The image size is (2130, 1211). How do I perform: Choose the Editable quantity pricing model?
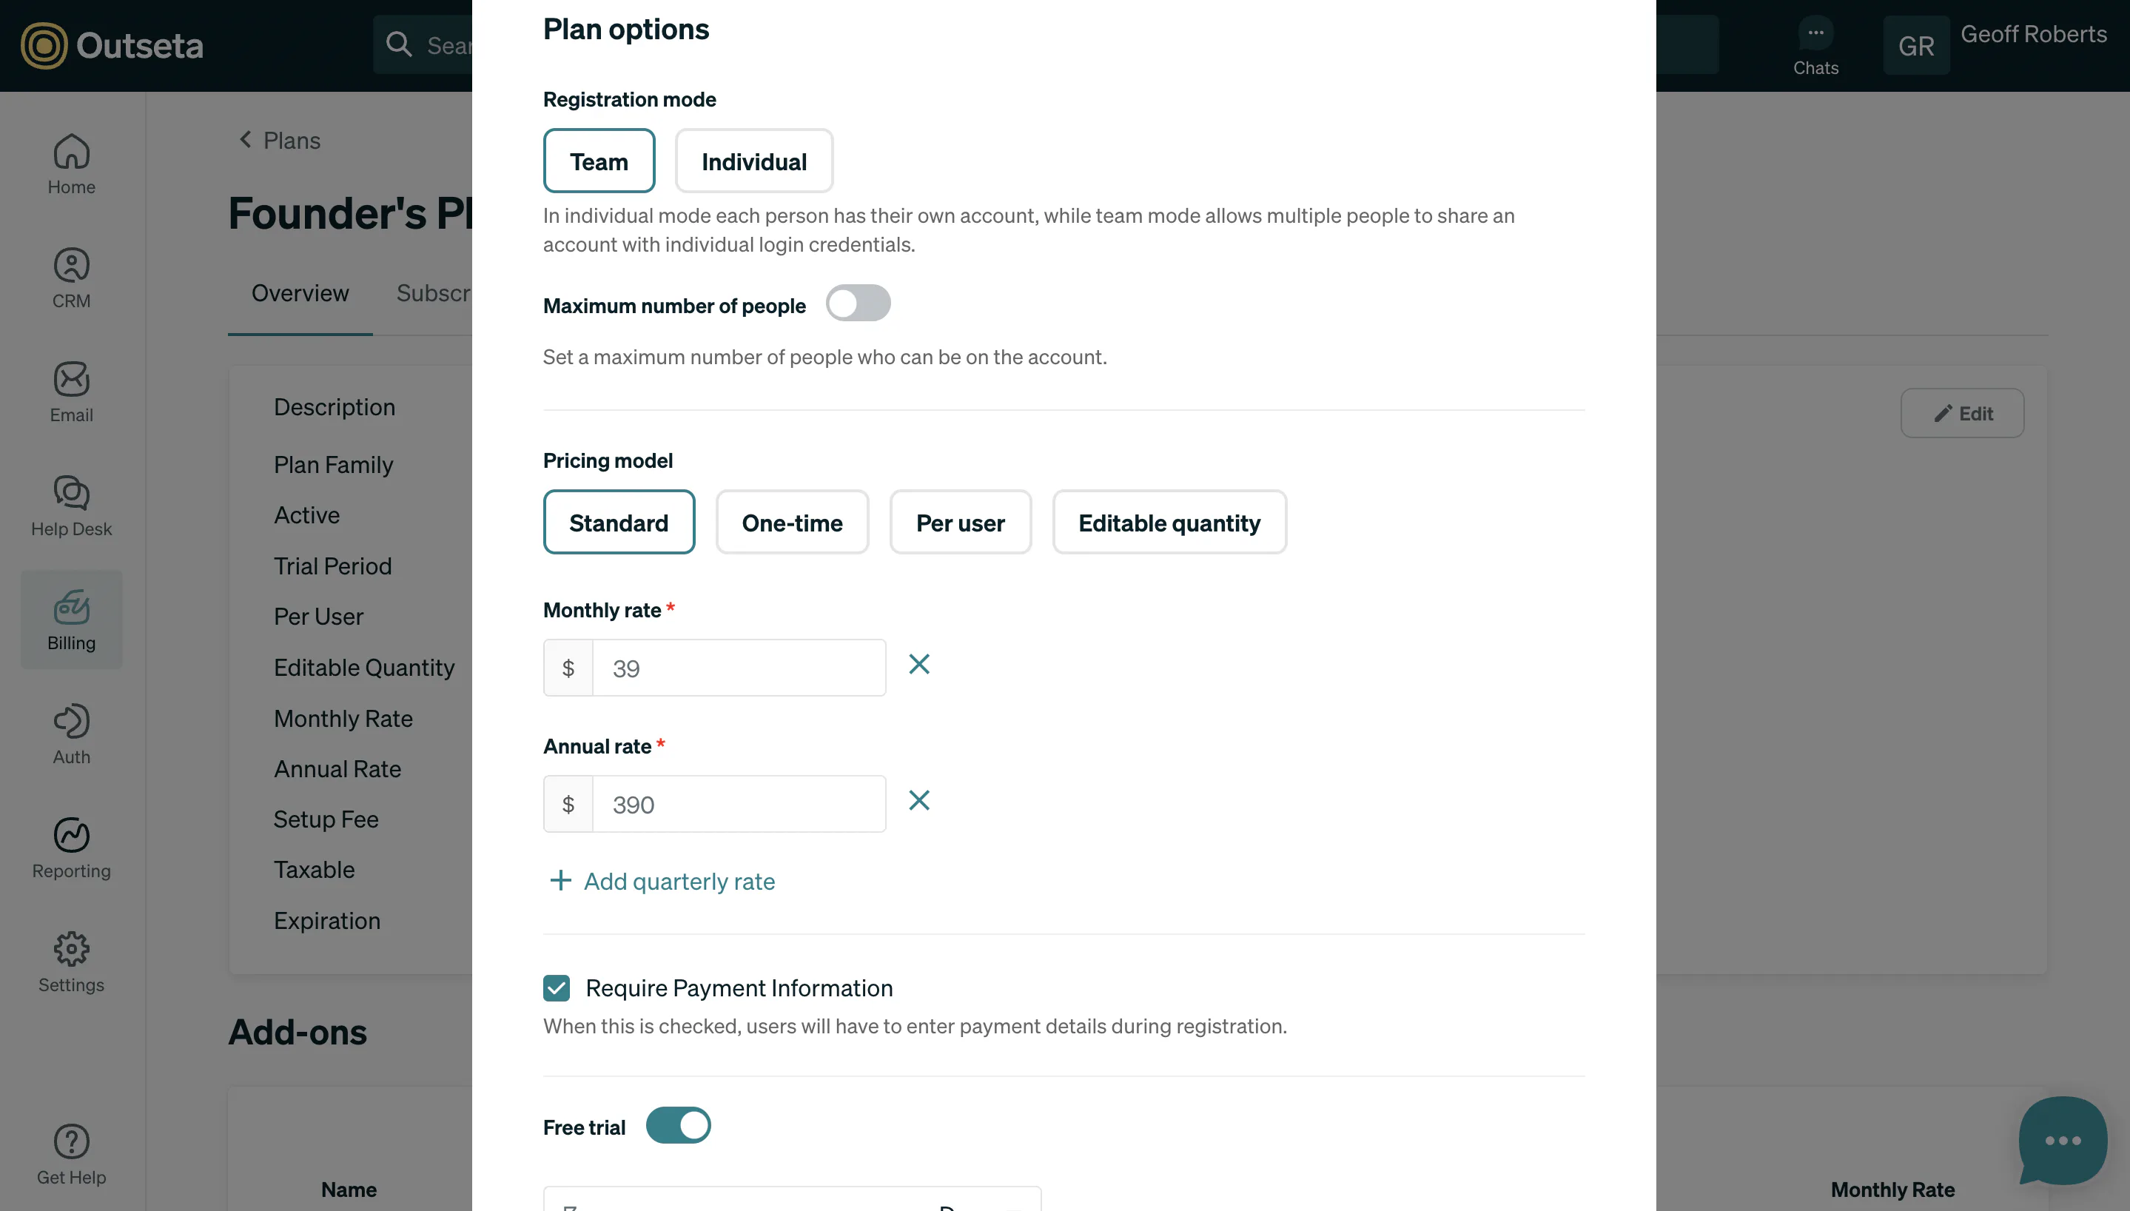1169,523
